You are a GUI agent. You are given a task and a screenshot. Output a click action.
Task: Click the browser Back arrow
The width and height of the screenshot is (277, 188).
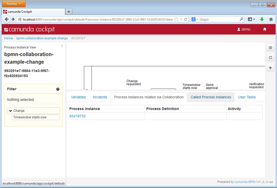(7, 19)
